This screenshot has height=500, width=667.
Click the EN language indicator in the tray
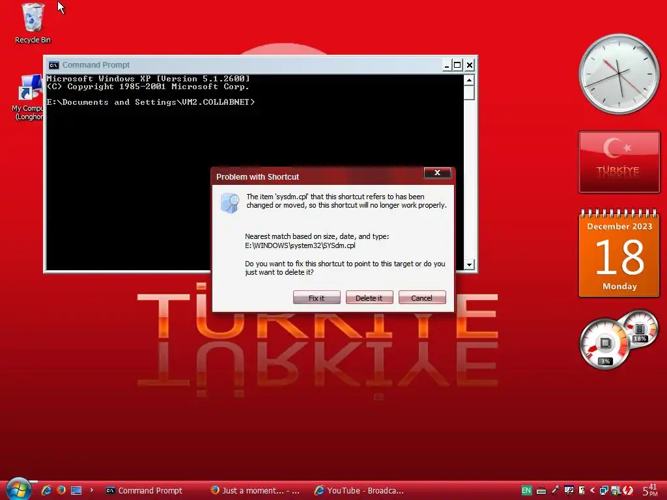(526, 490)
